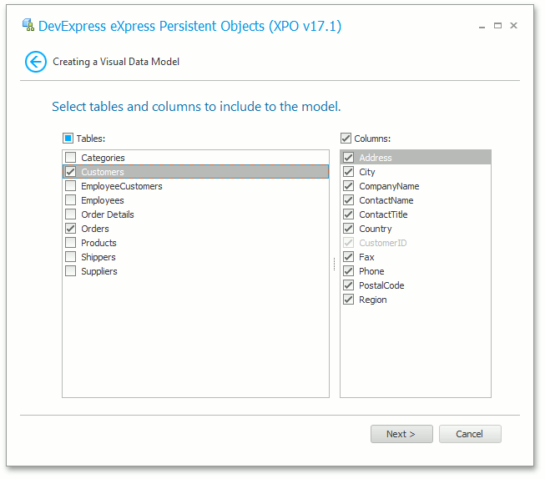Select the Order Details row label
The width and height of the screenshot is (545, 479).
click(108, 214)
